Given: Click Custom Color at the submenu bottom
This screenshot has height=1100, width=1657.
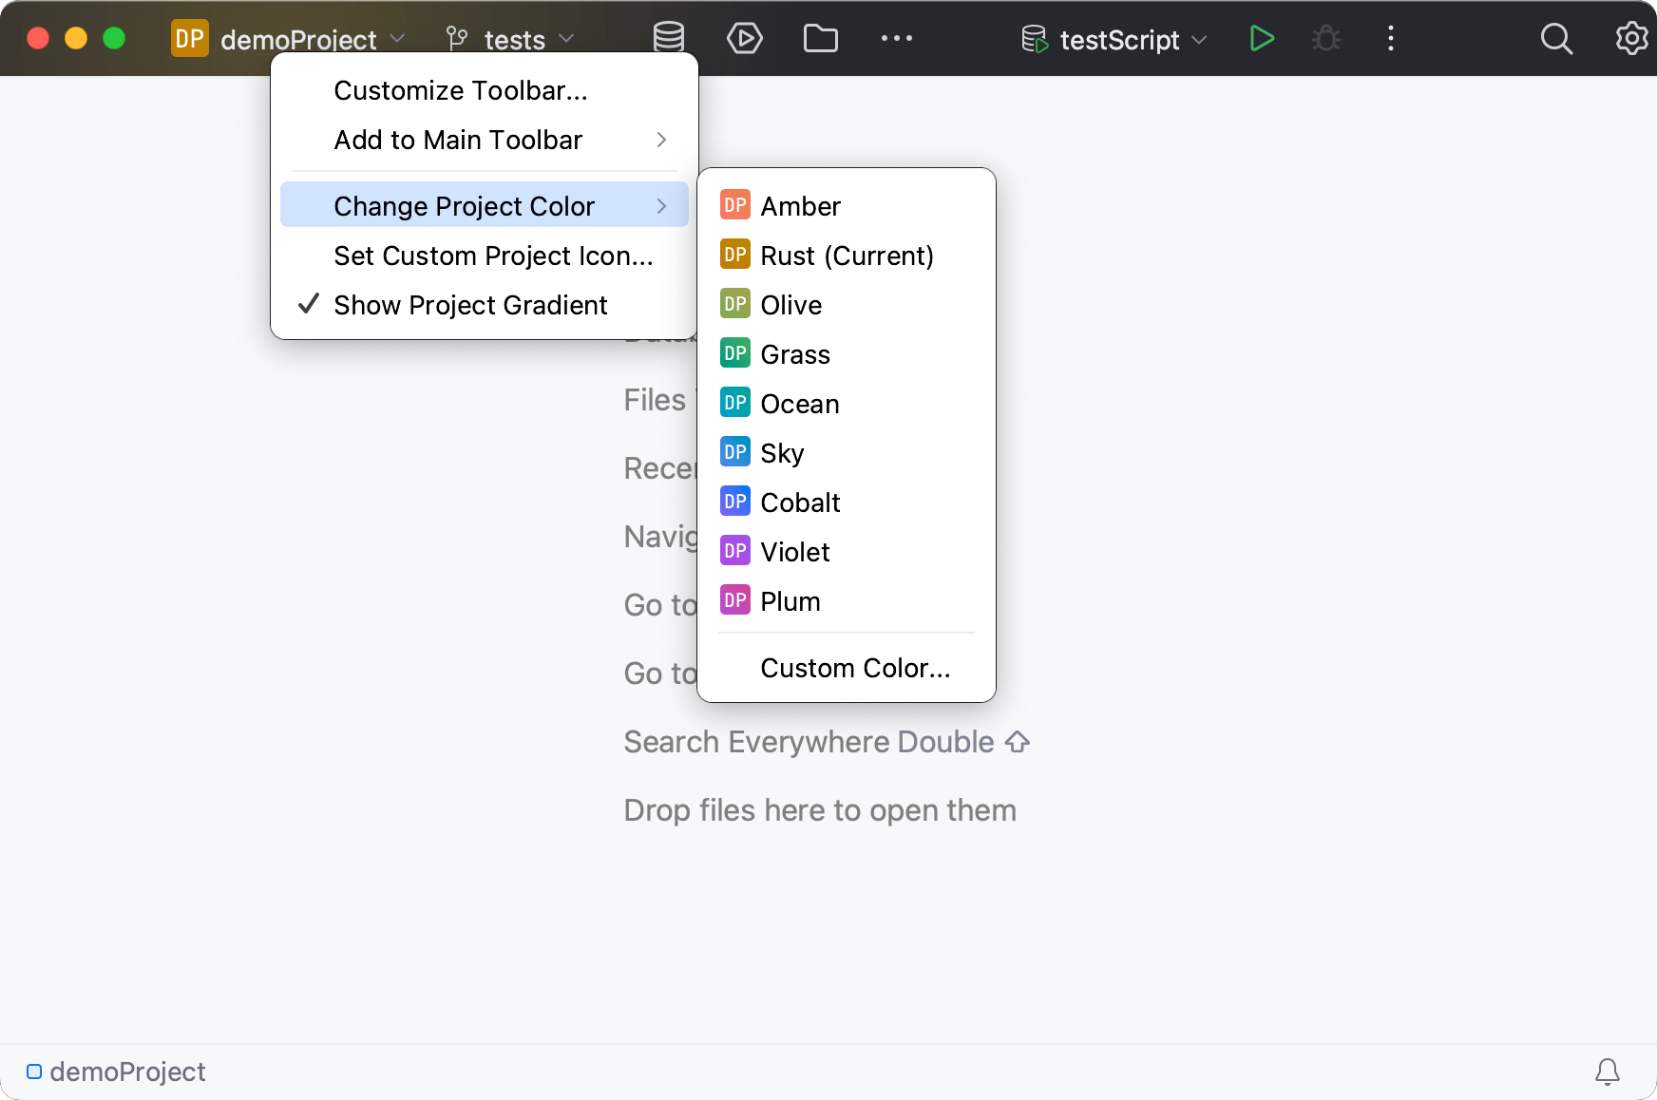Looking at the screenshot, I should [854, 668].
